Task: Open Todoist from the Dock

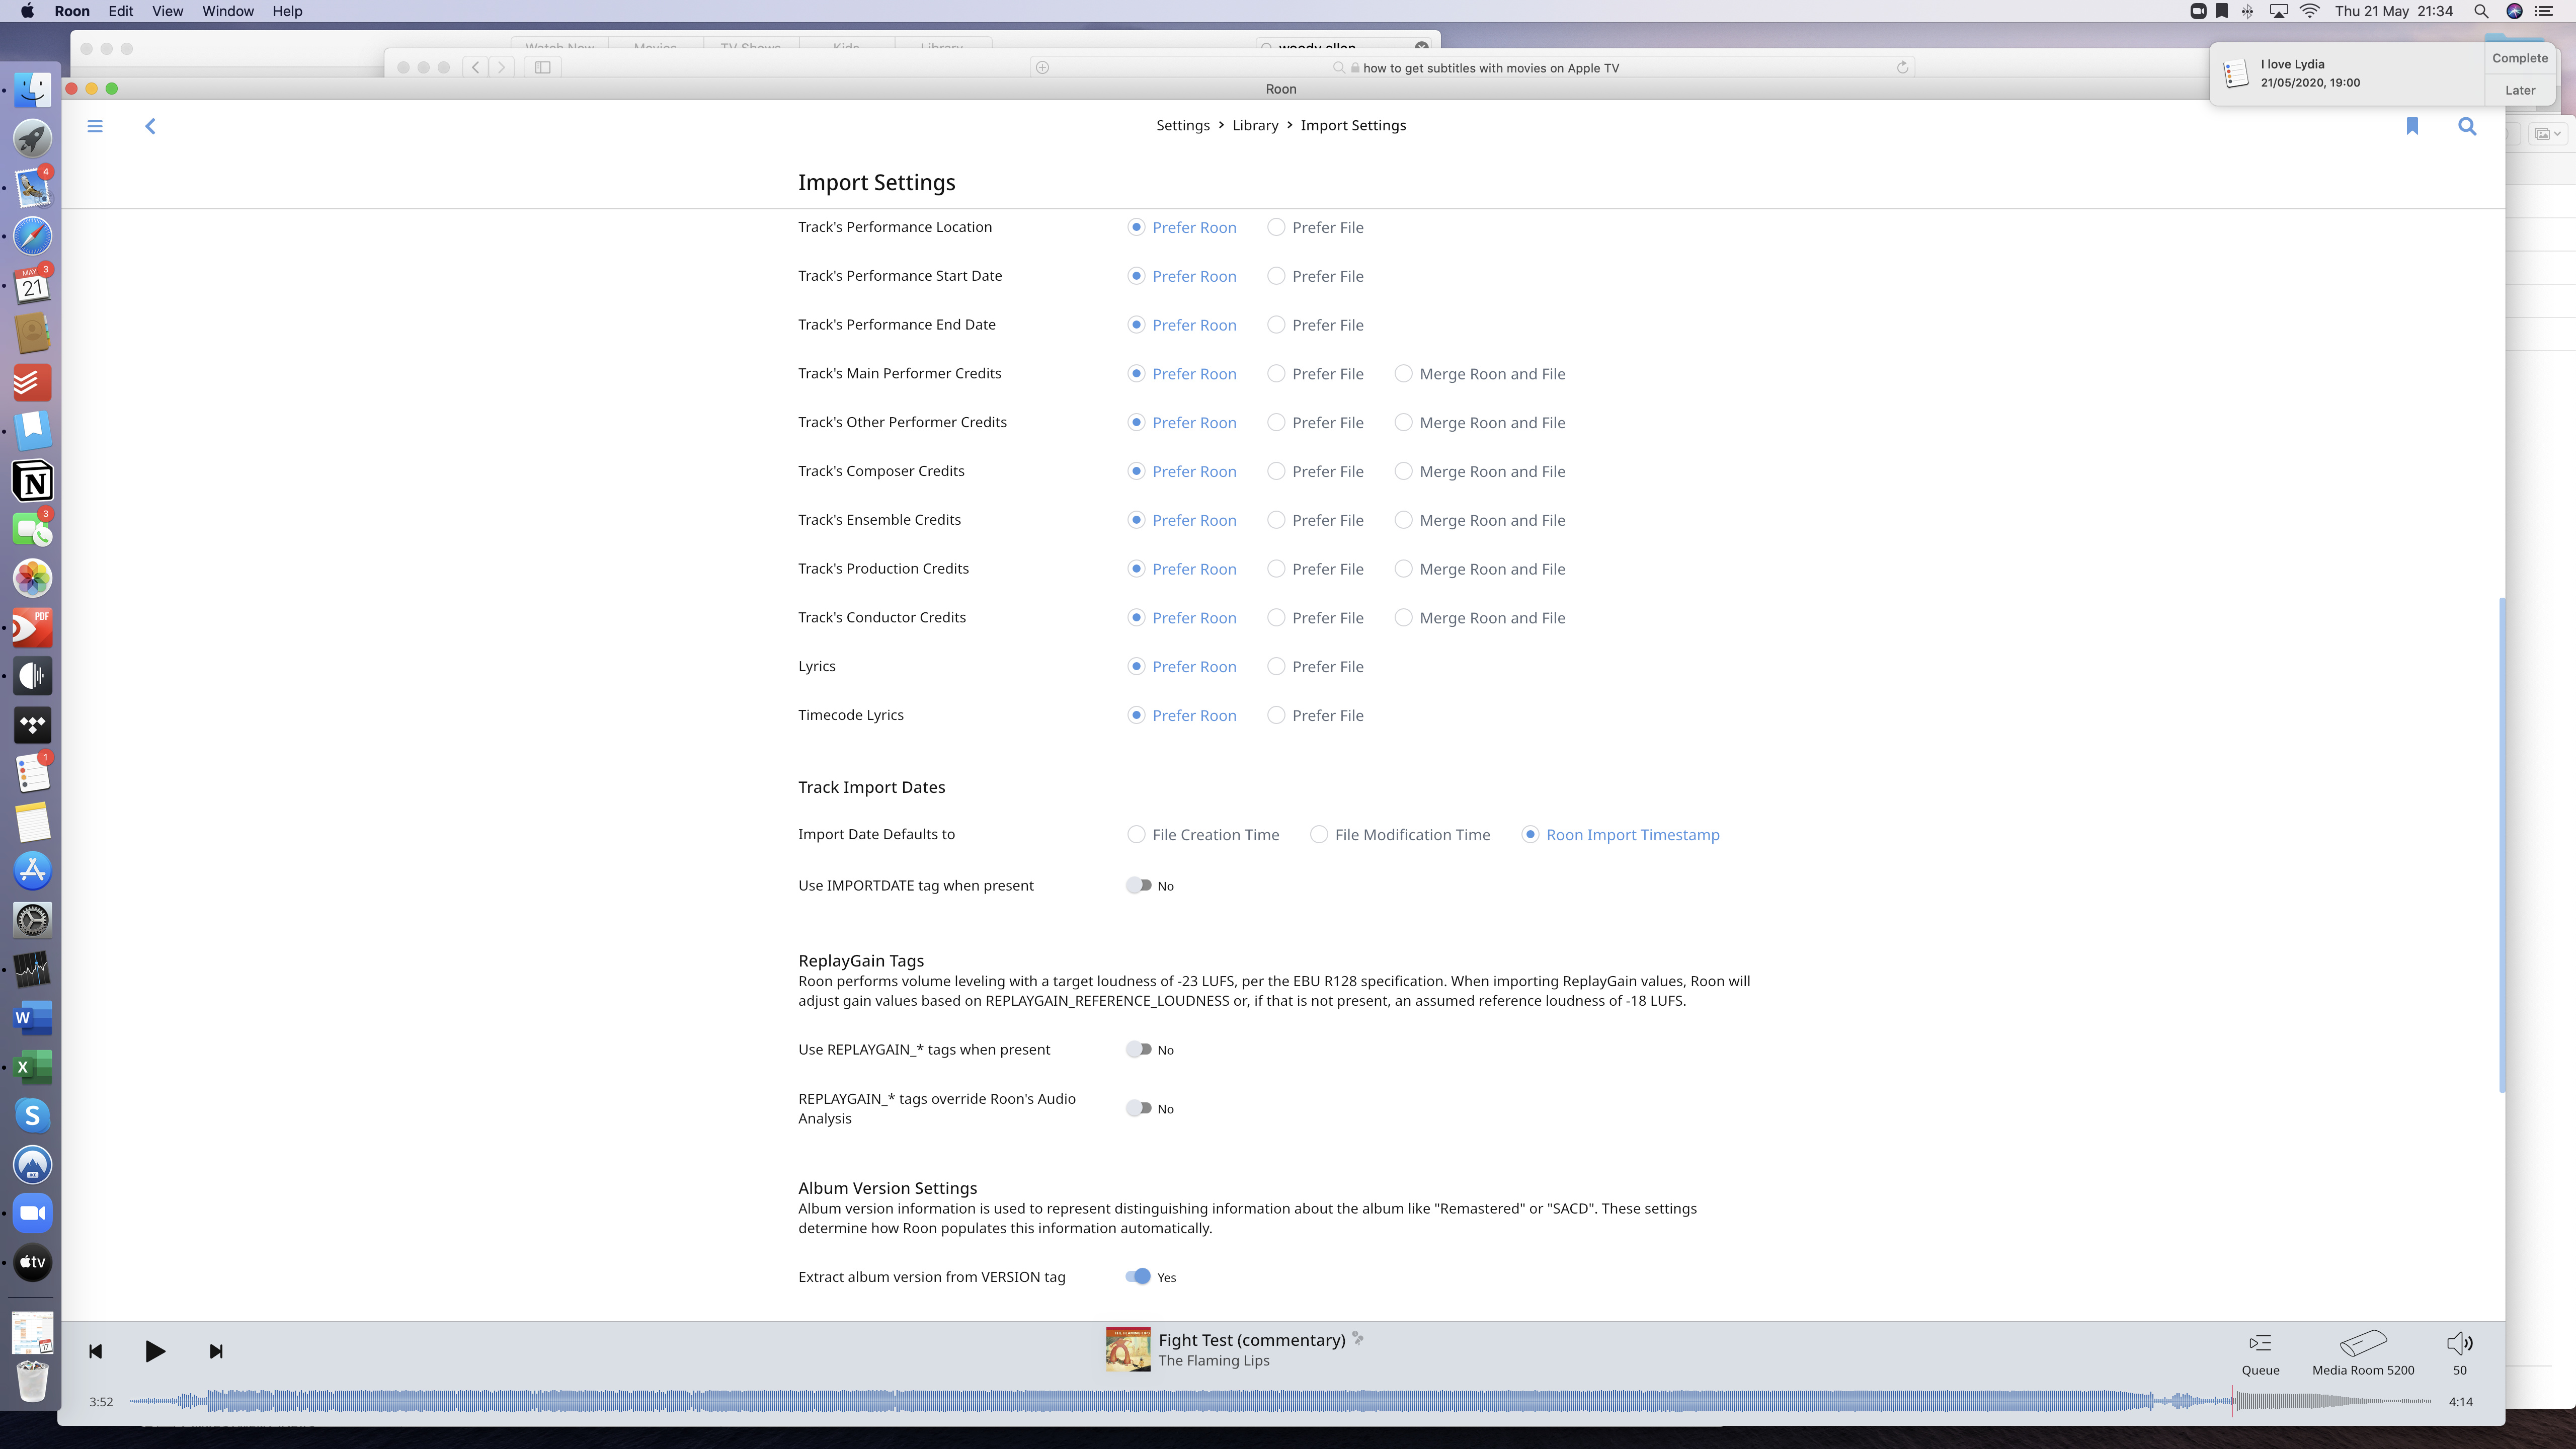Action: pos(32,382)
